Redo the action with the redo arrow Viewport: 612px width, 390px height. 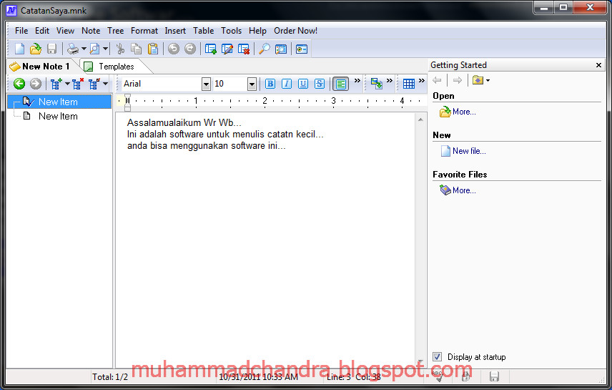pyautogui.click(x=189, y=49)
